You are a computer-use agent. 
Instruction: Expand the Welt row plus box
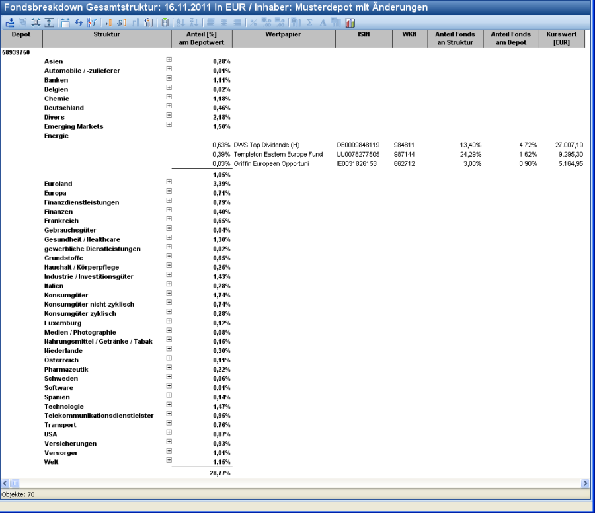pos(169,460)
